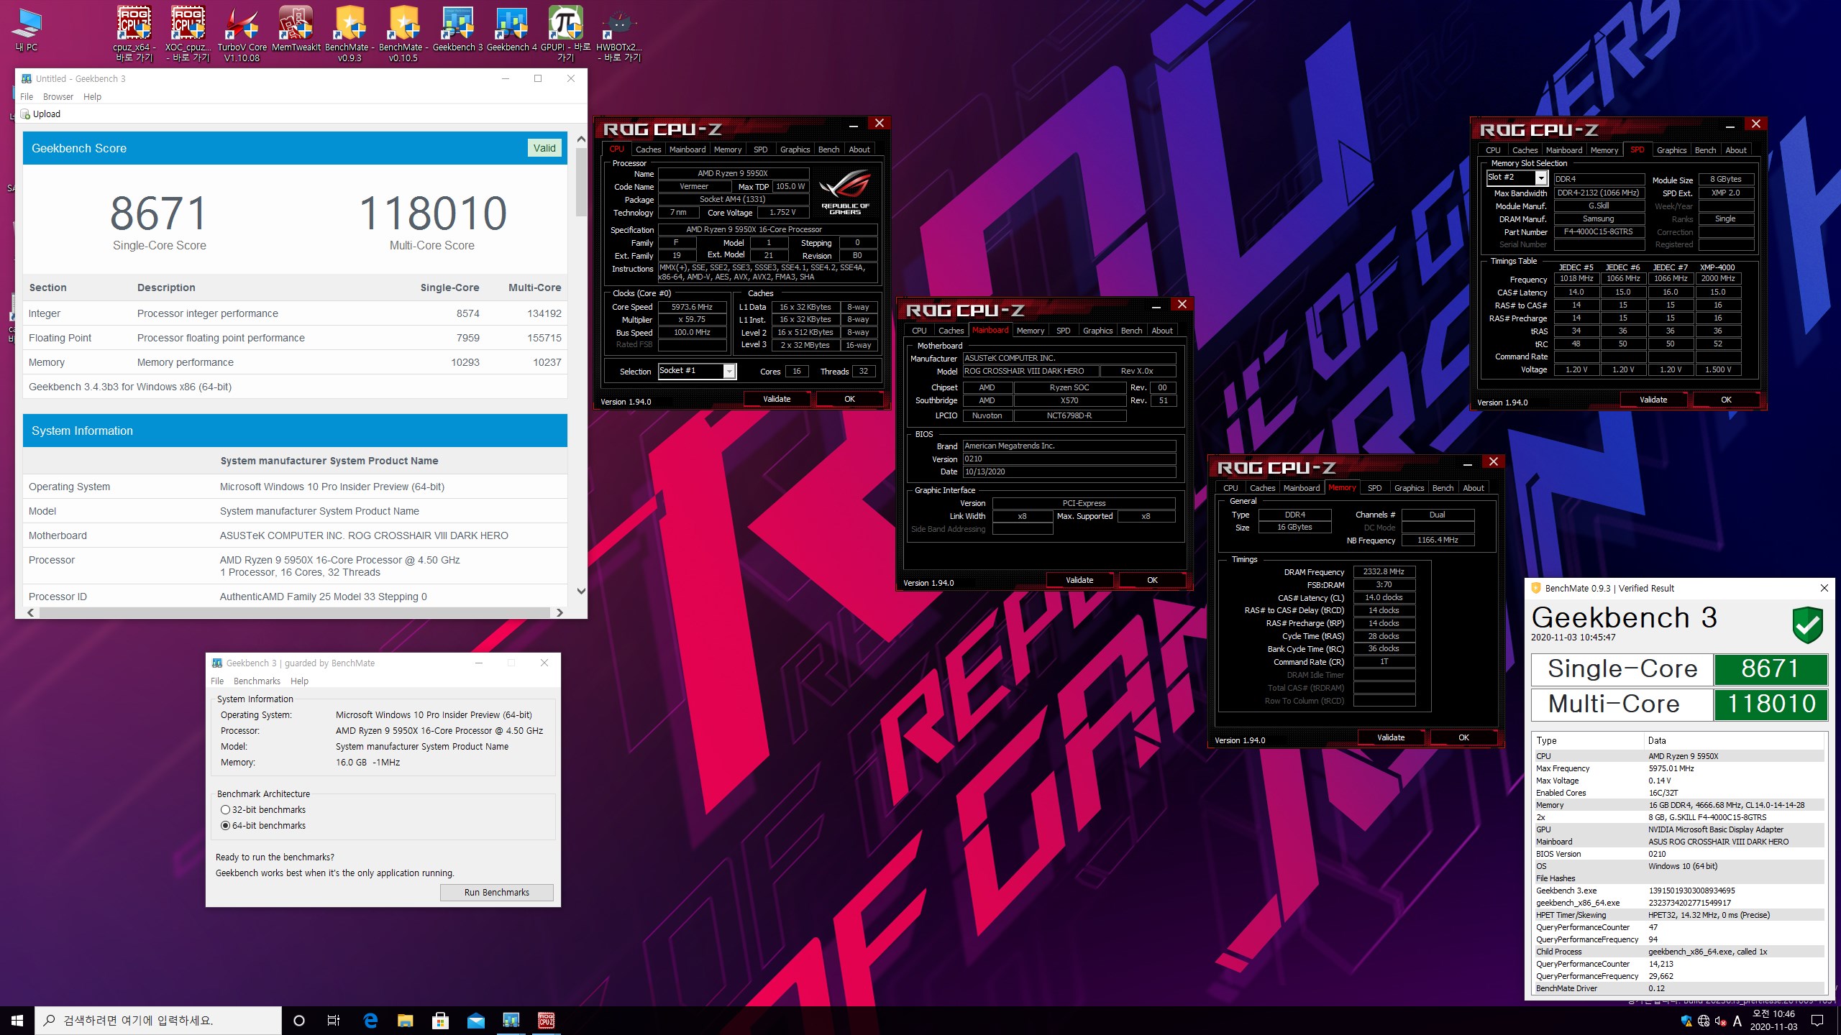Open Task View in taskbar
This screenshot has height=1035, width=1841.
pyautogui.click(x=334, y=1021)
